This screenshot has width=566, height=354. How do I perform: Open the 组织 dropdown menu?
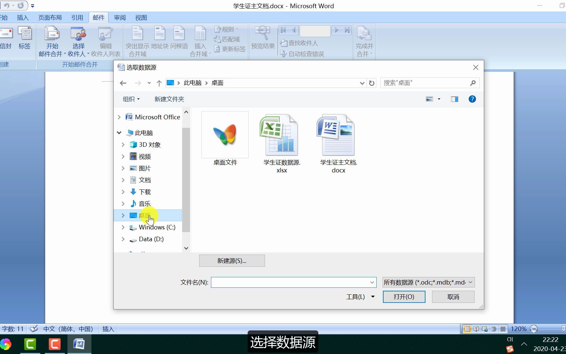(x=131, y=99)
